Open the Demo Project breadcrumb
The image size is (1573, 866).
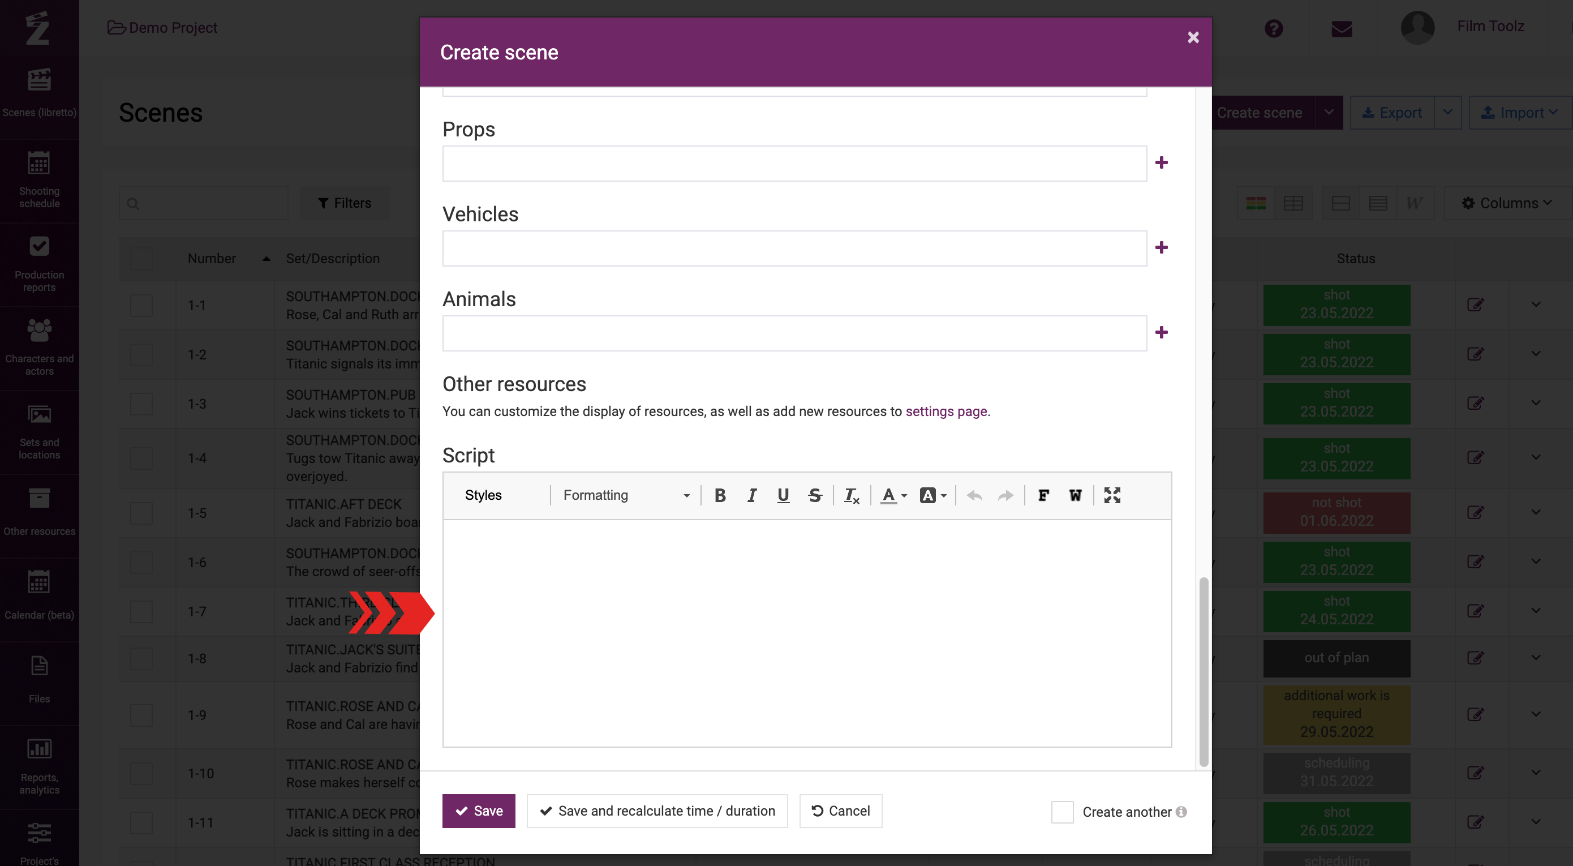163,28
